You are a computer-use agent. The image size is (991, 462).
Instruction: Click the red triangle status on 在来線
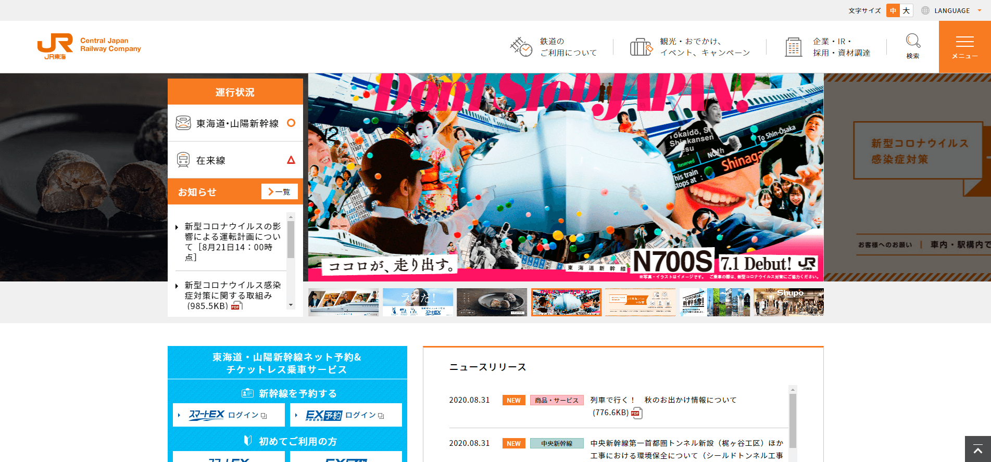coord(291,160)
